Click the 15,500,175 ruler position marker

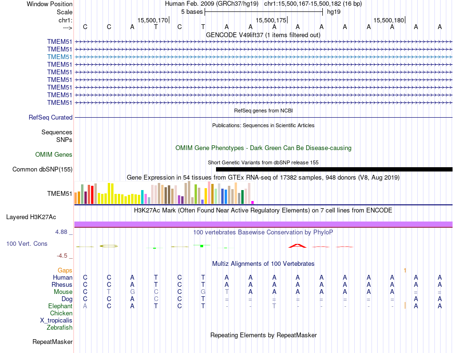pos(271,20)
